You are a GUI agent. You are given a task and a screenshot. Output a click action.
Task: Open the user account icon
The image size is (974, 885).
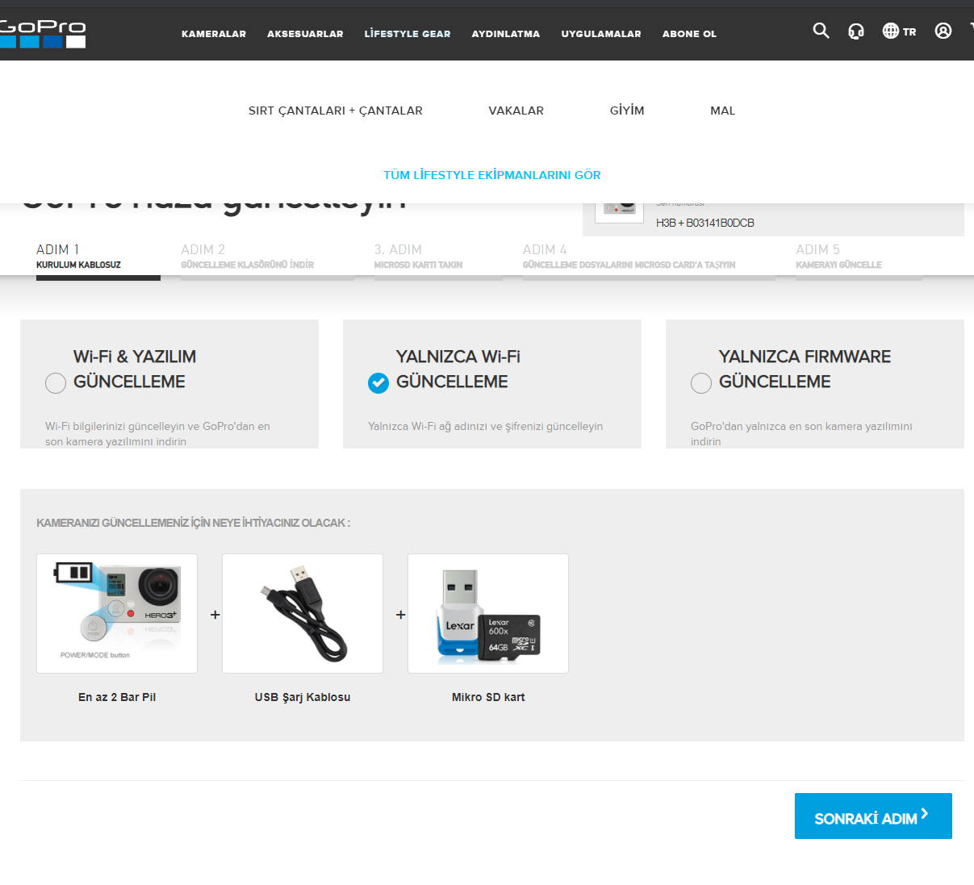click(943, 31)
